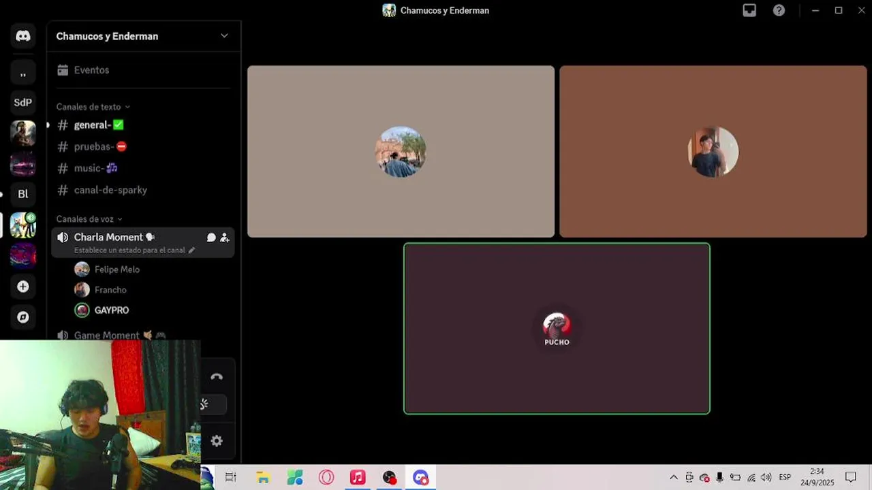
Task: Switch the ESP input language indicator
Action: coord(785,477)
